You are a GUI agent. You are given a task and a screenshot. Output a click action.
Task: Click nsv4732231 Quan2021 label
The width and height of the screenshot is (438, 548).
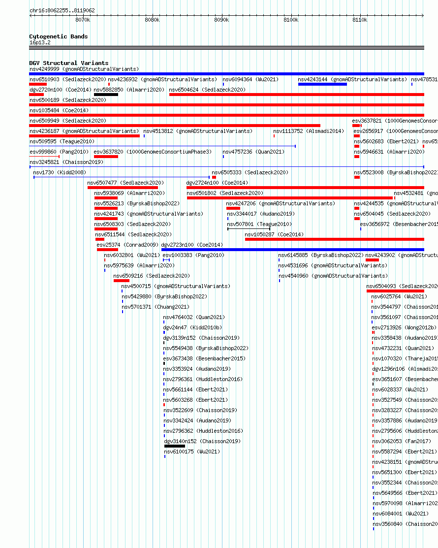(403, 349)
